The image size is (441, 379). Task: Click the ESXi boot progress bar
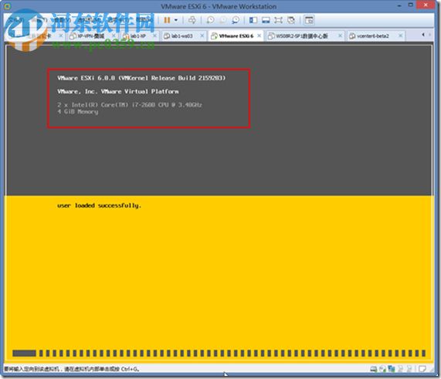(x=219, y=353)
